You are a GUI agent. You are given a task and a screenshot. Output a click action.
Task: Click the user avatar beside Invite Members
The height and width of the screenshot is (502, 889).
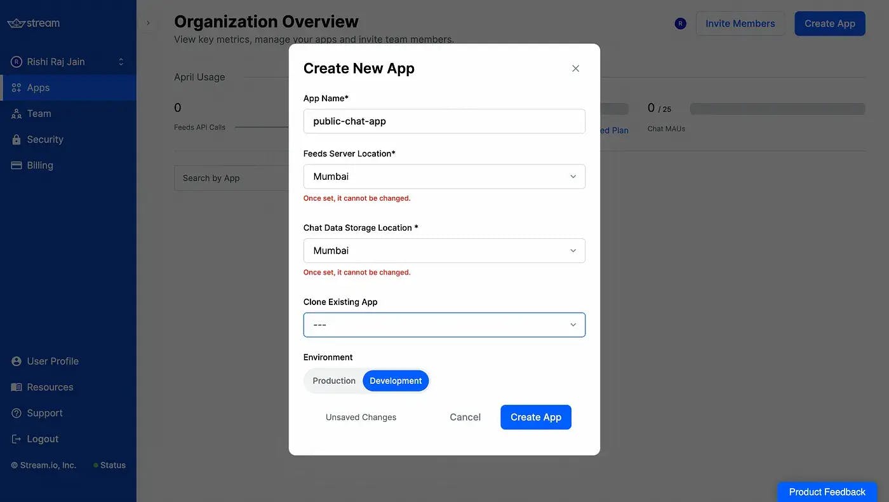(x=680, y=24)
